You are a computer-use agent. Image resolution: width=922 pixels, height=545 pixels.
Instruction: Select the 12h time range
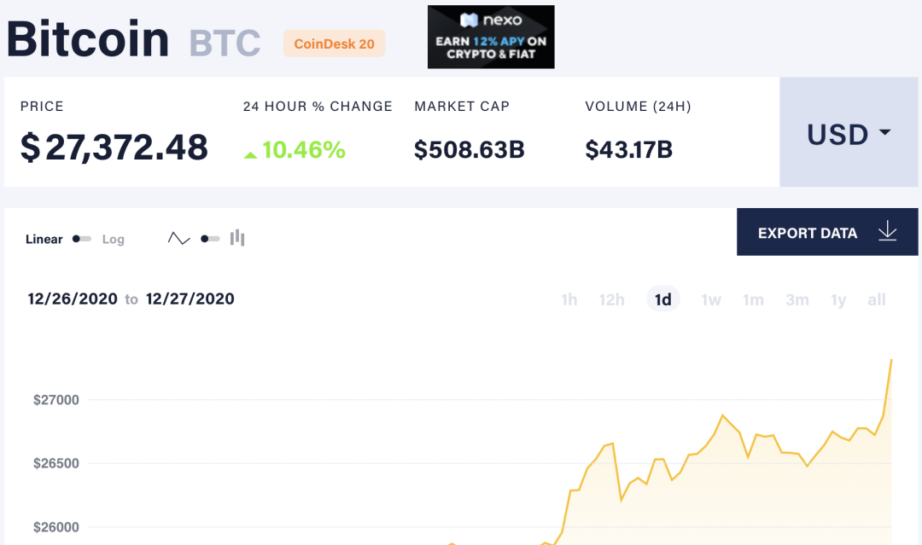coord(611,299)
